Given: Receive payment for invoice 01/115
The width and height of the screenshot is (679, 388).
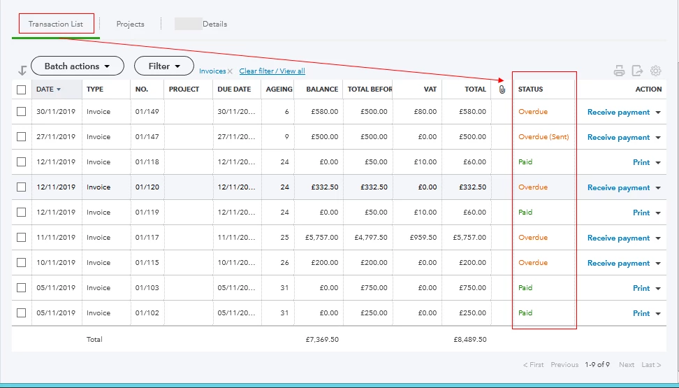Looking at the screenshot, I should tap(618, 263).
